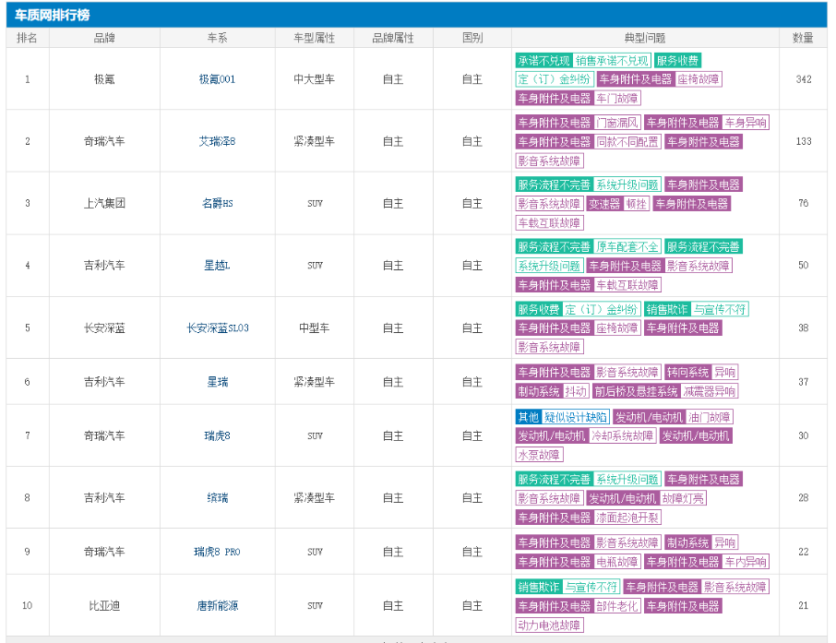Viewport: 836px width, 643px height.
Task: Click the 车身异响 issue tag
Action: (746, 123)
